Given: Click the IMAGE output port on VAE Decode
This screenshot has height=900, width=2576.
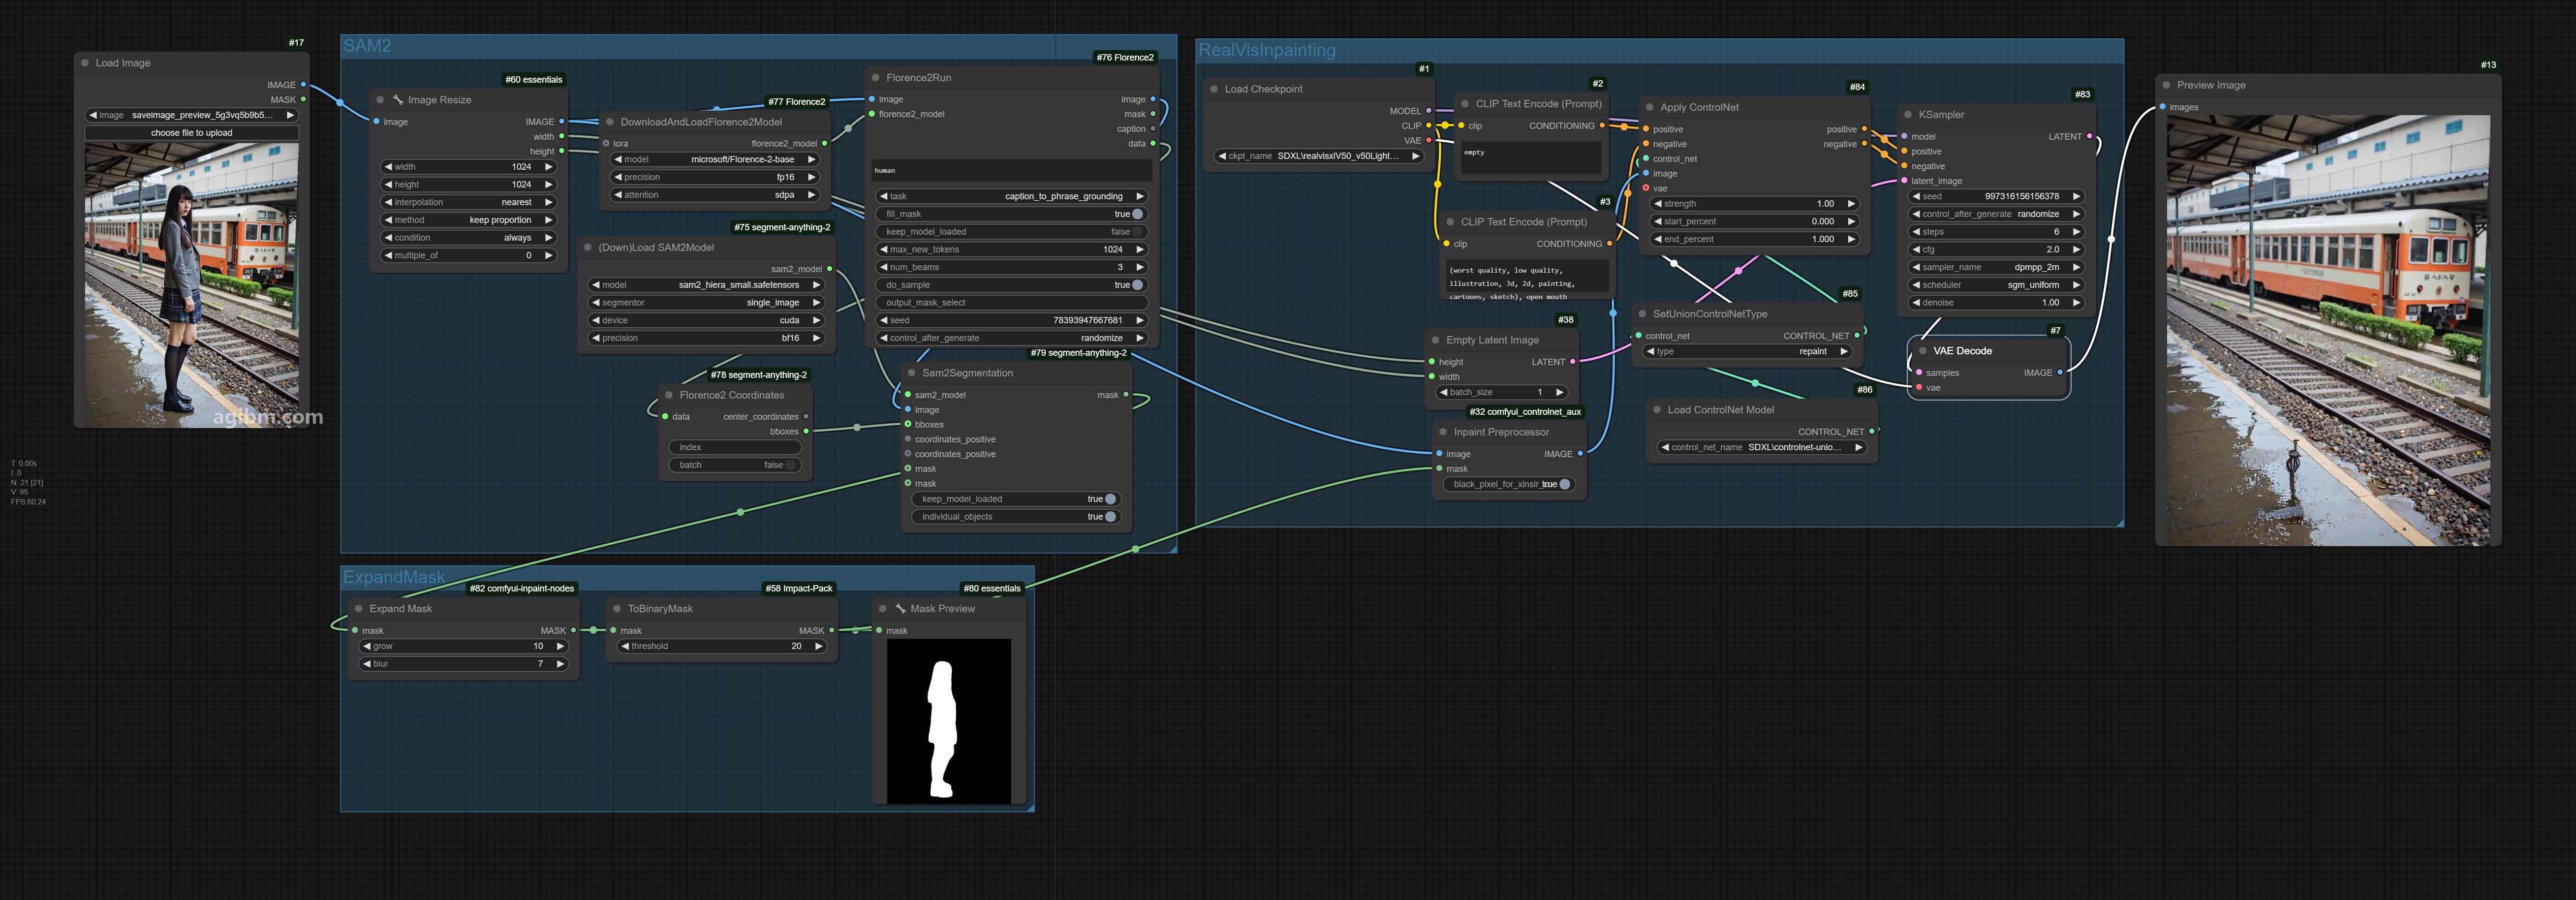Looking at the screenshot, I should click(x=2060, y=373).
